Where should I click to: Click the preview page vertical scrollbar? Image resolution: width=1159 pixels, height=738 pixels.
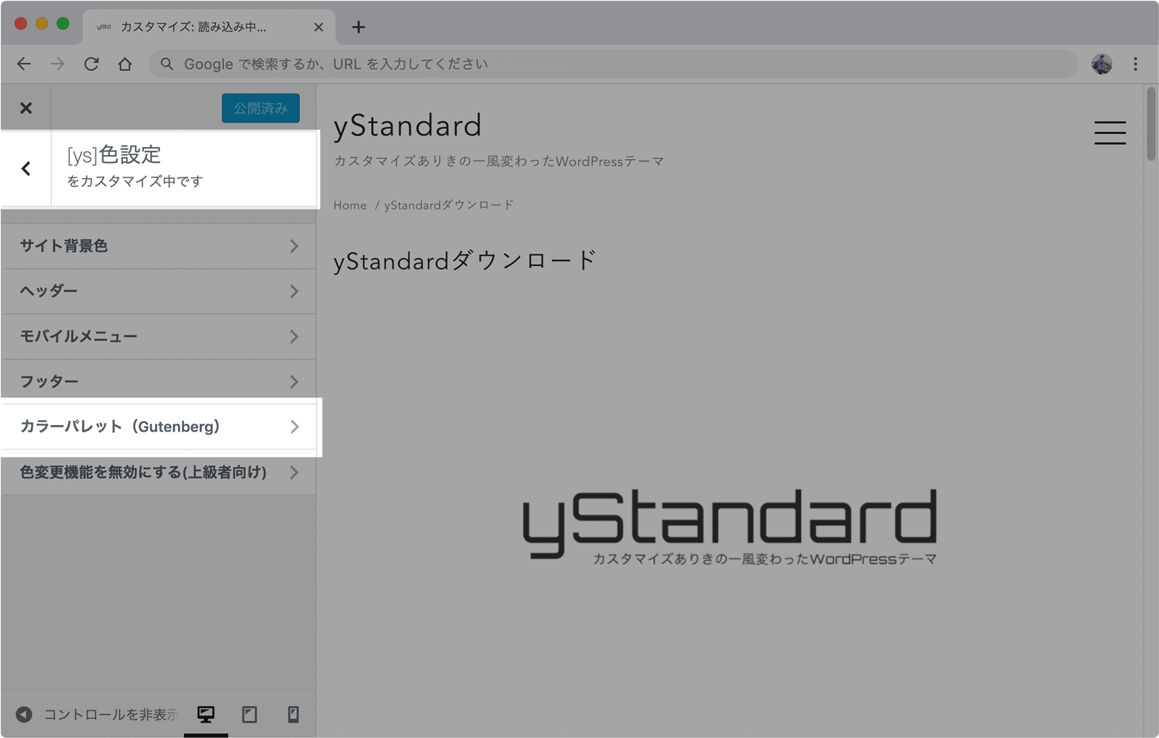(x=1151, y=123)
